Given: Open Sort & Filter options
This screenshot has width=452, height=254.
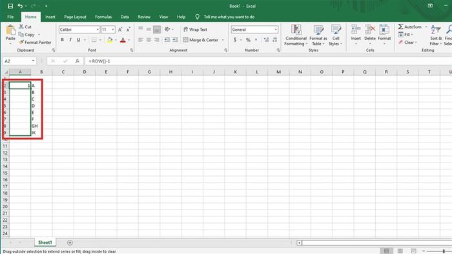Looking at the screenshot, I should pos(436,35).
